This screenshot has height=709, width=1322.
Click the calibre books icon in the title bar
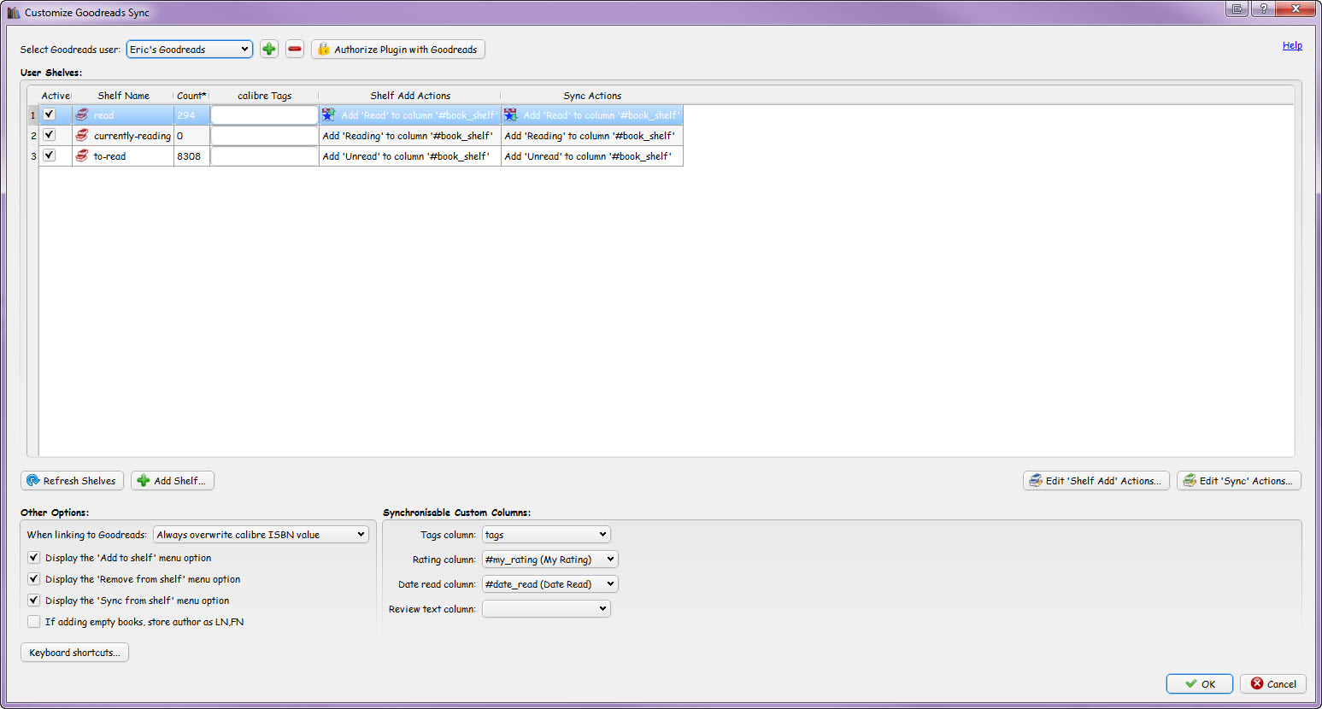coord(14,12)
